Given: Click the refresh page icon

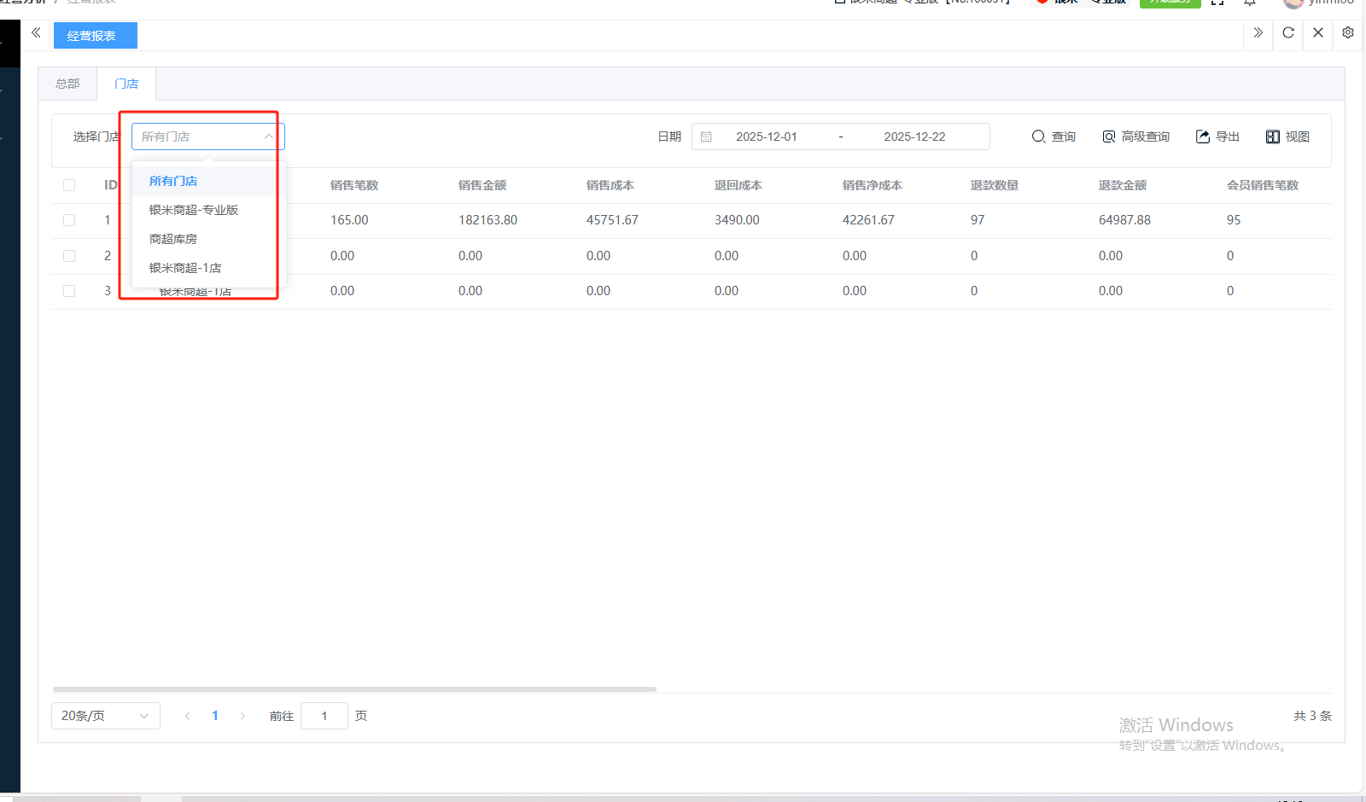Looking at the screenshot, I should tap(1288, 33).
